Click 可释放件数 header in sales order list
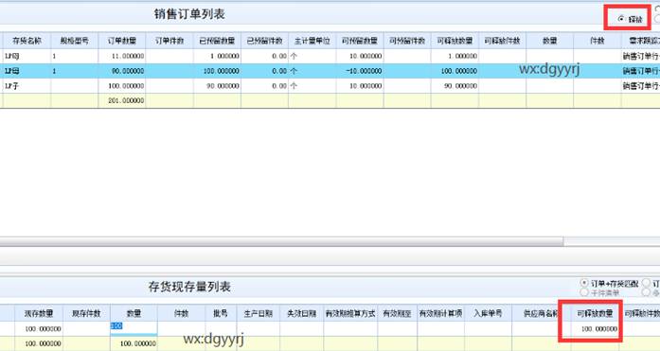The image size is (660, 351). point(502,41)
